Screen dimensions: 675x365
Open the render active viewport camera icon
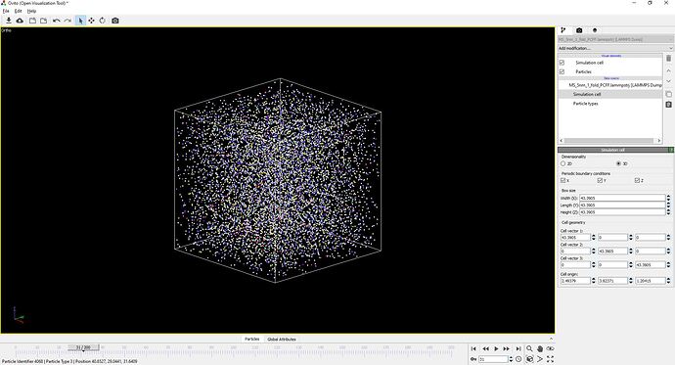point(114,21)
